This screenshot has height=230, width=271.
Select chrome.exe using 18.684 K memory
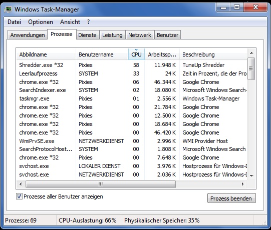point(132,124)
